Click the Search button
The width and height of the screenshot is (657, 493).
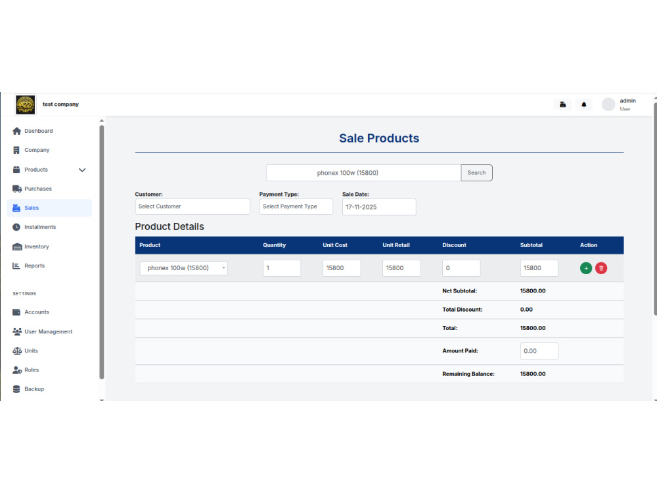click(476, 173)
